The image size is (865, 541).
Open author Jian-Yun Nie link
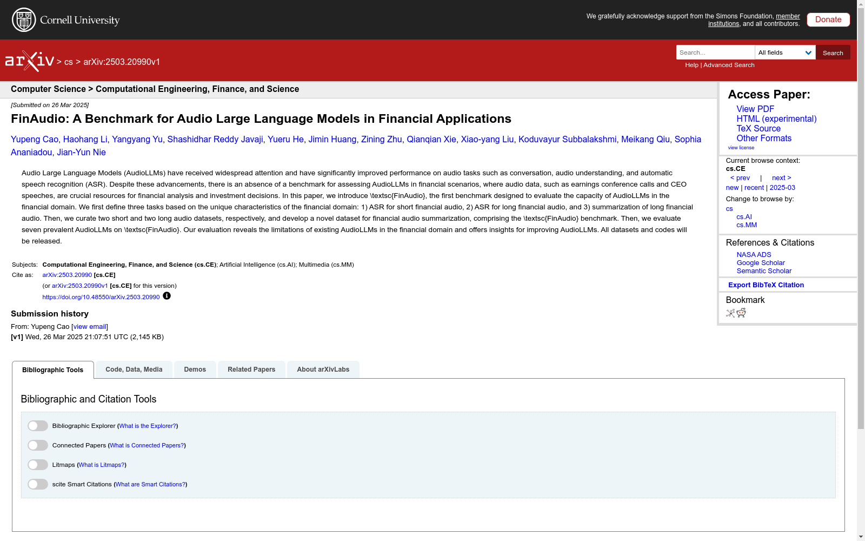(x=81, y=152)
